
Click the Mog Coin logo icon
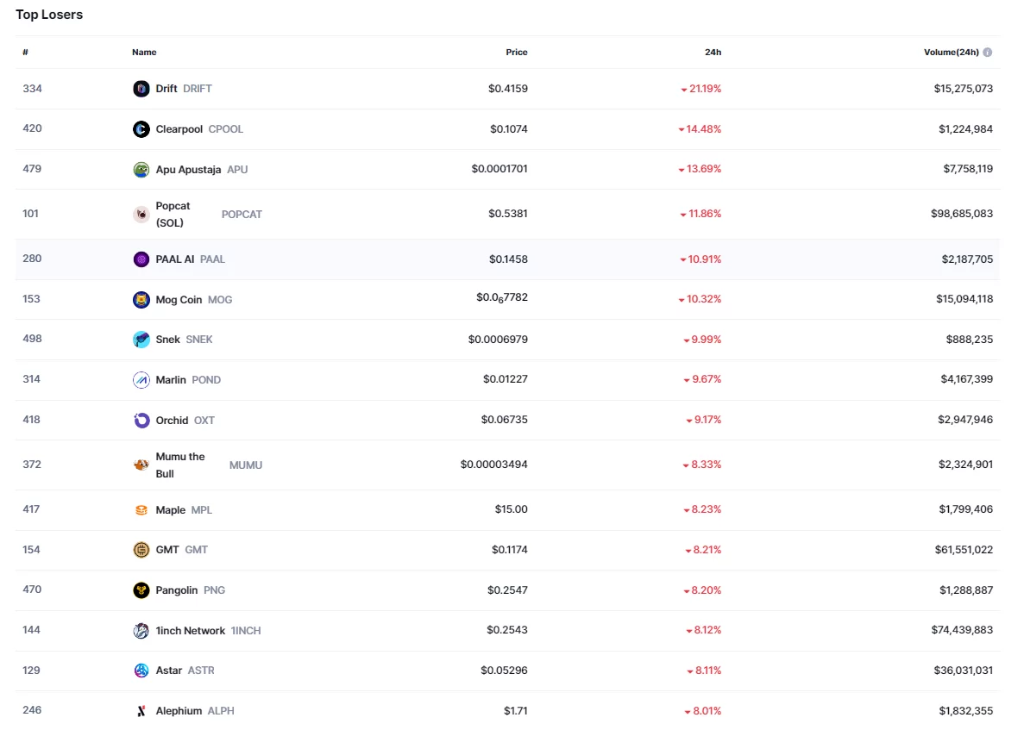click(x=141, y=300)
